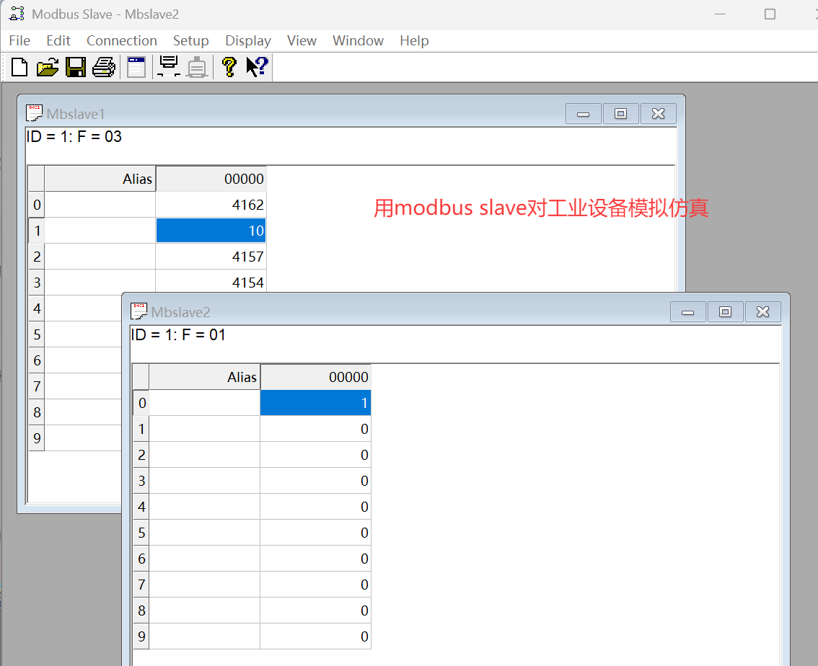818x666 pixels.
Task: Open About with the question mark icon
Action: [229, 67]
